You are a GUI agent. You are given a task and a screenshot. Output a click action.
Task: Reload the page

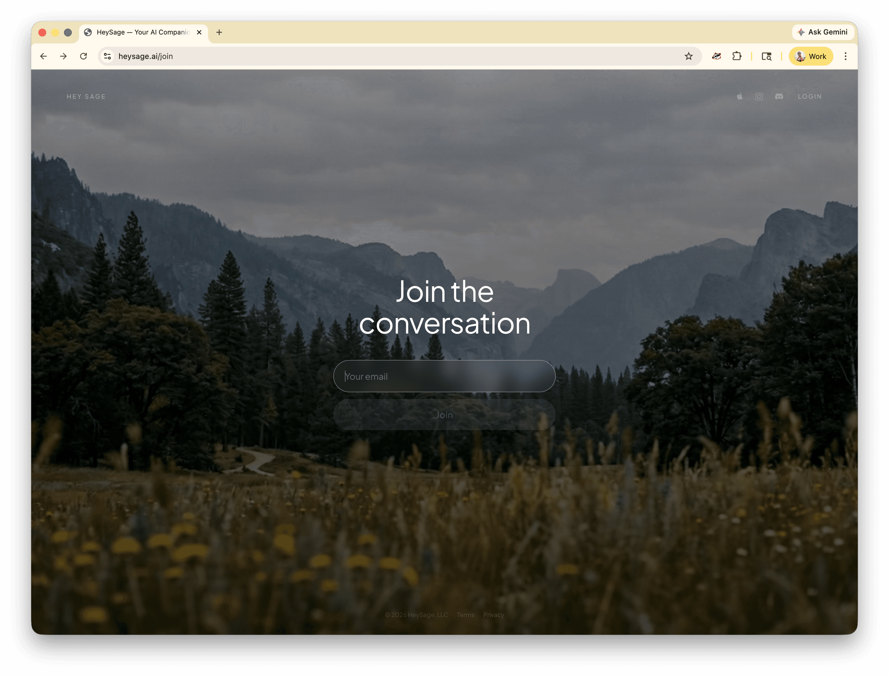pyautogui.click(x=84, y=56)
